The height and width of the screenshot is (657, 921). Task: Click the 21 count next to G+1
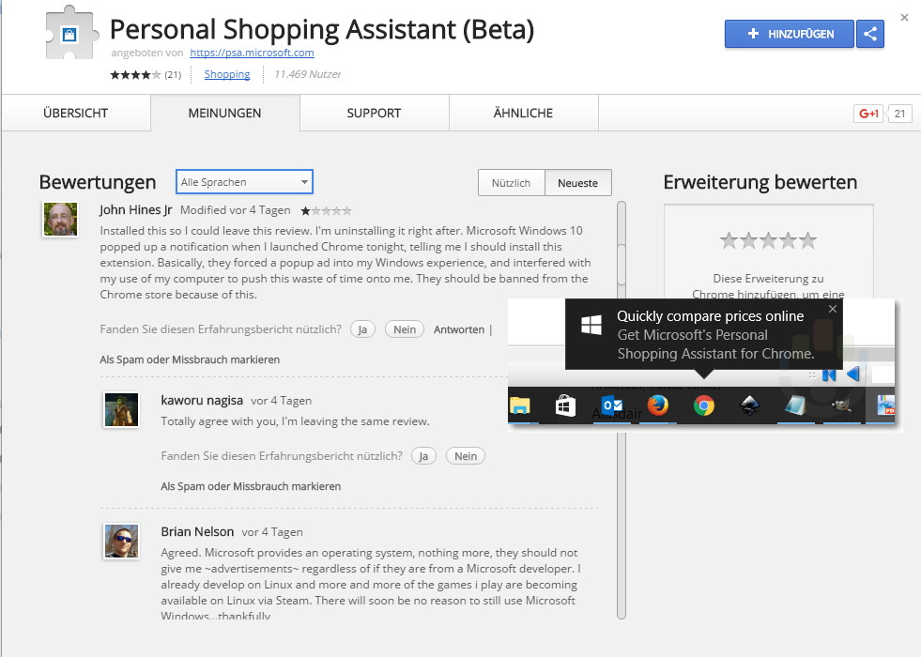click(899, 114)
